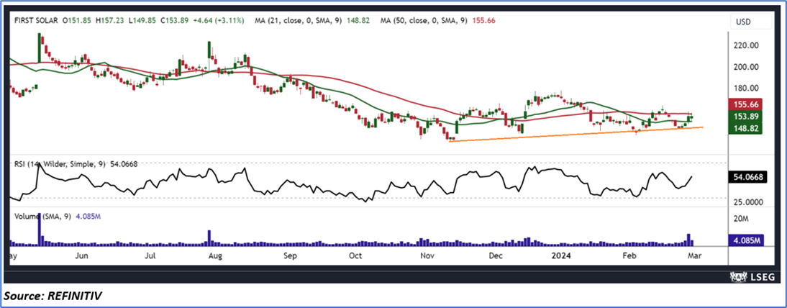Click the orange support trendline
Screen dimensions: 787x308
tap(576, 134)
